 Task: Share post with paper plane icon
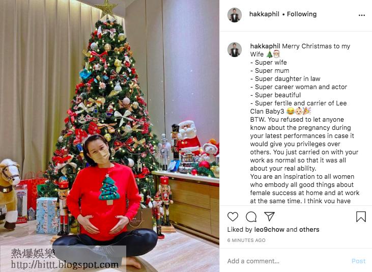(x=269, y=216)
